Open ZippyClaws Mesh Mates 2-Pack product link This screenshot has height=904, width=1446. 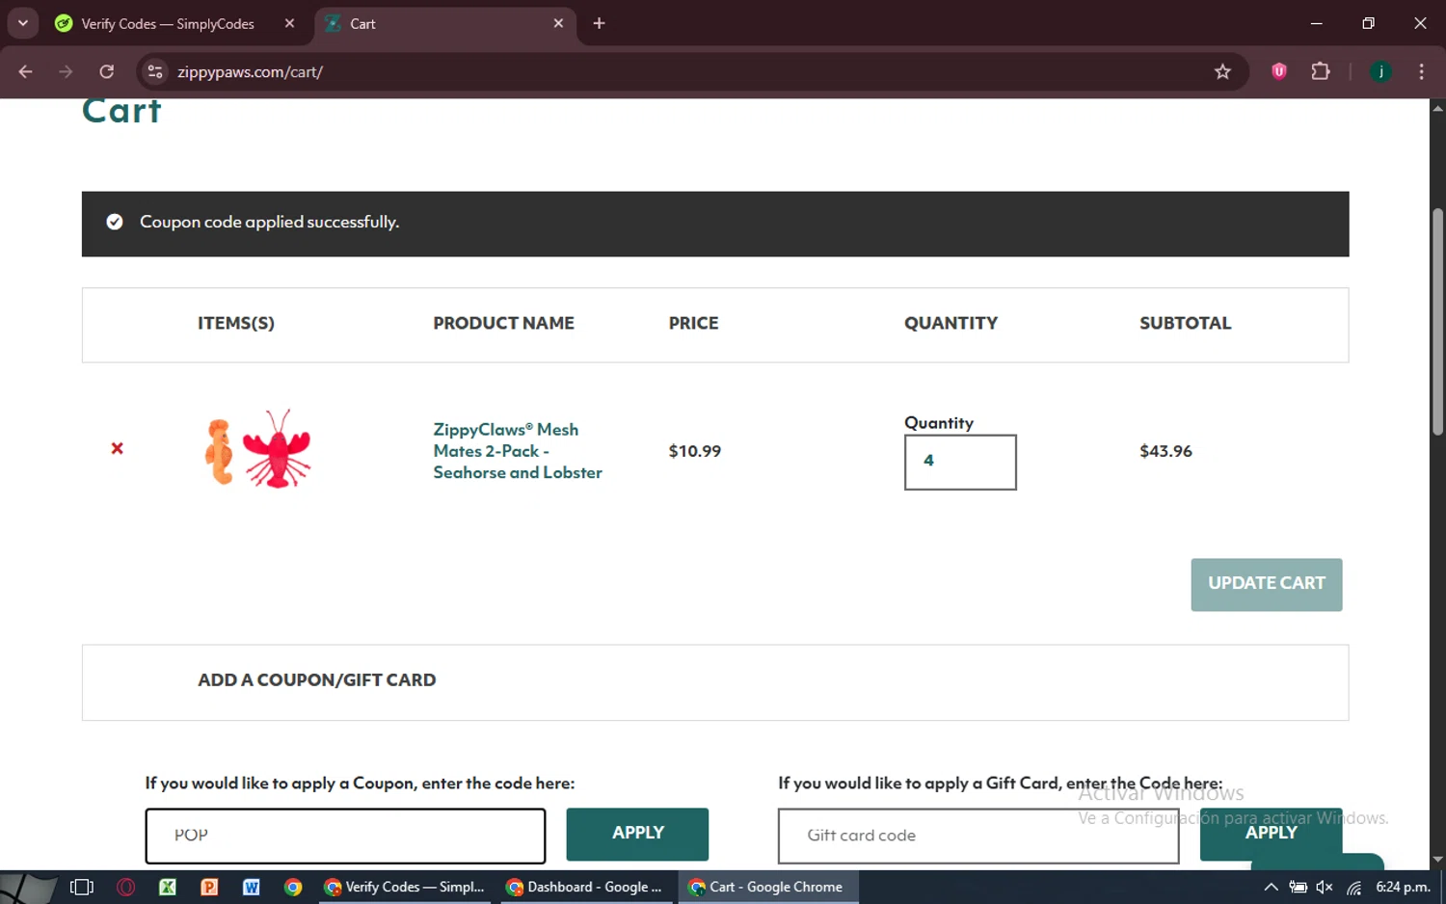[x=518, y=451]
